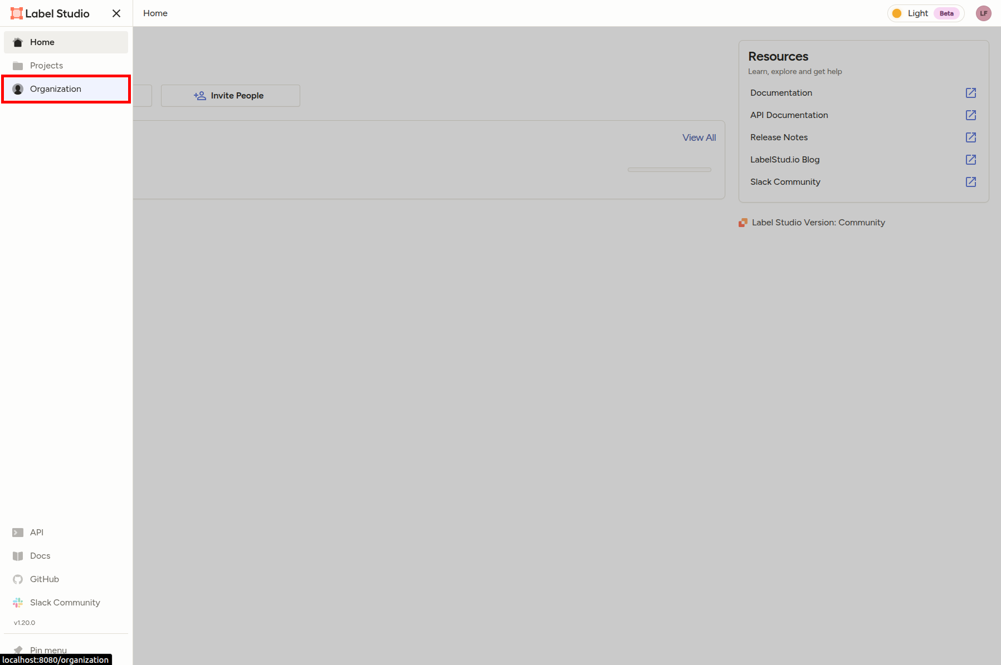This screenshot has height=665, width=1001.
Task: Click the API icon in sidebar
Action: 17,532
